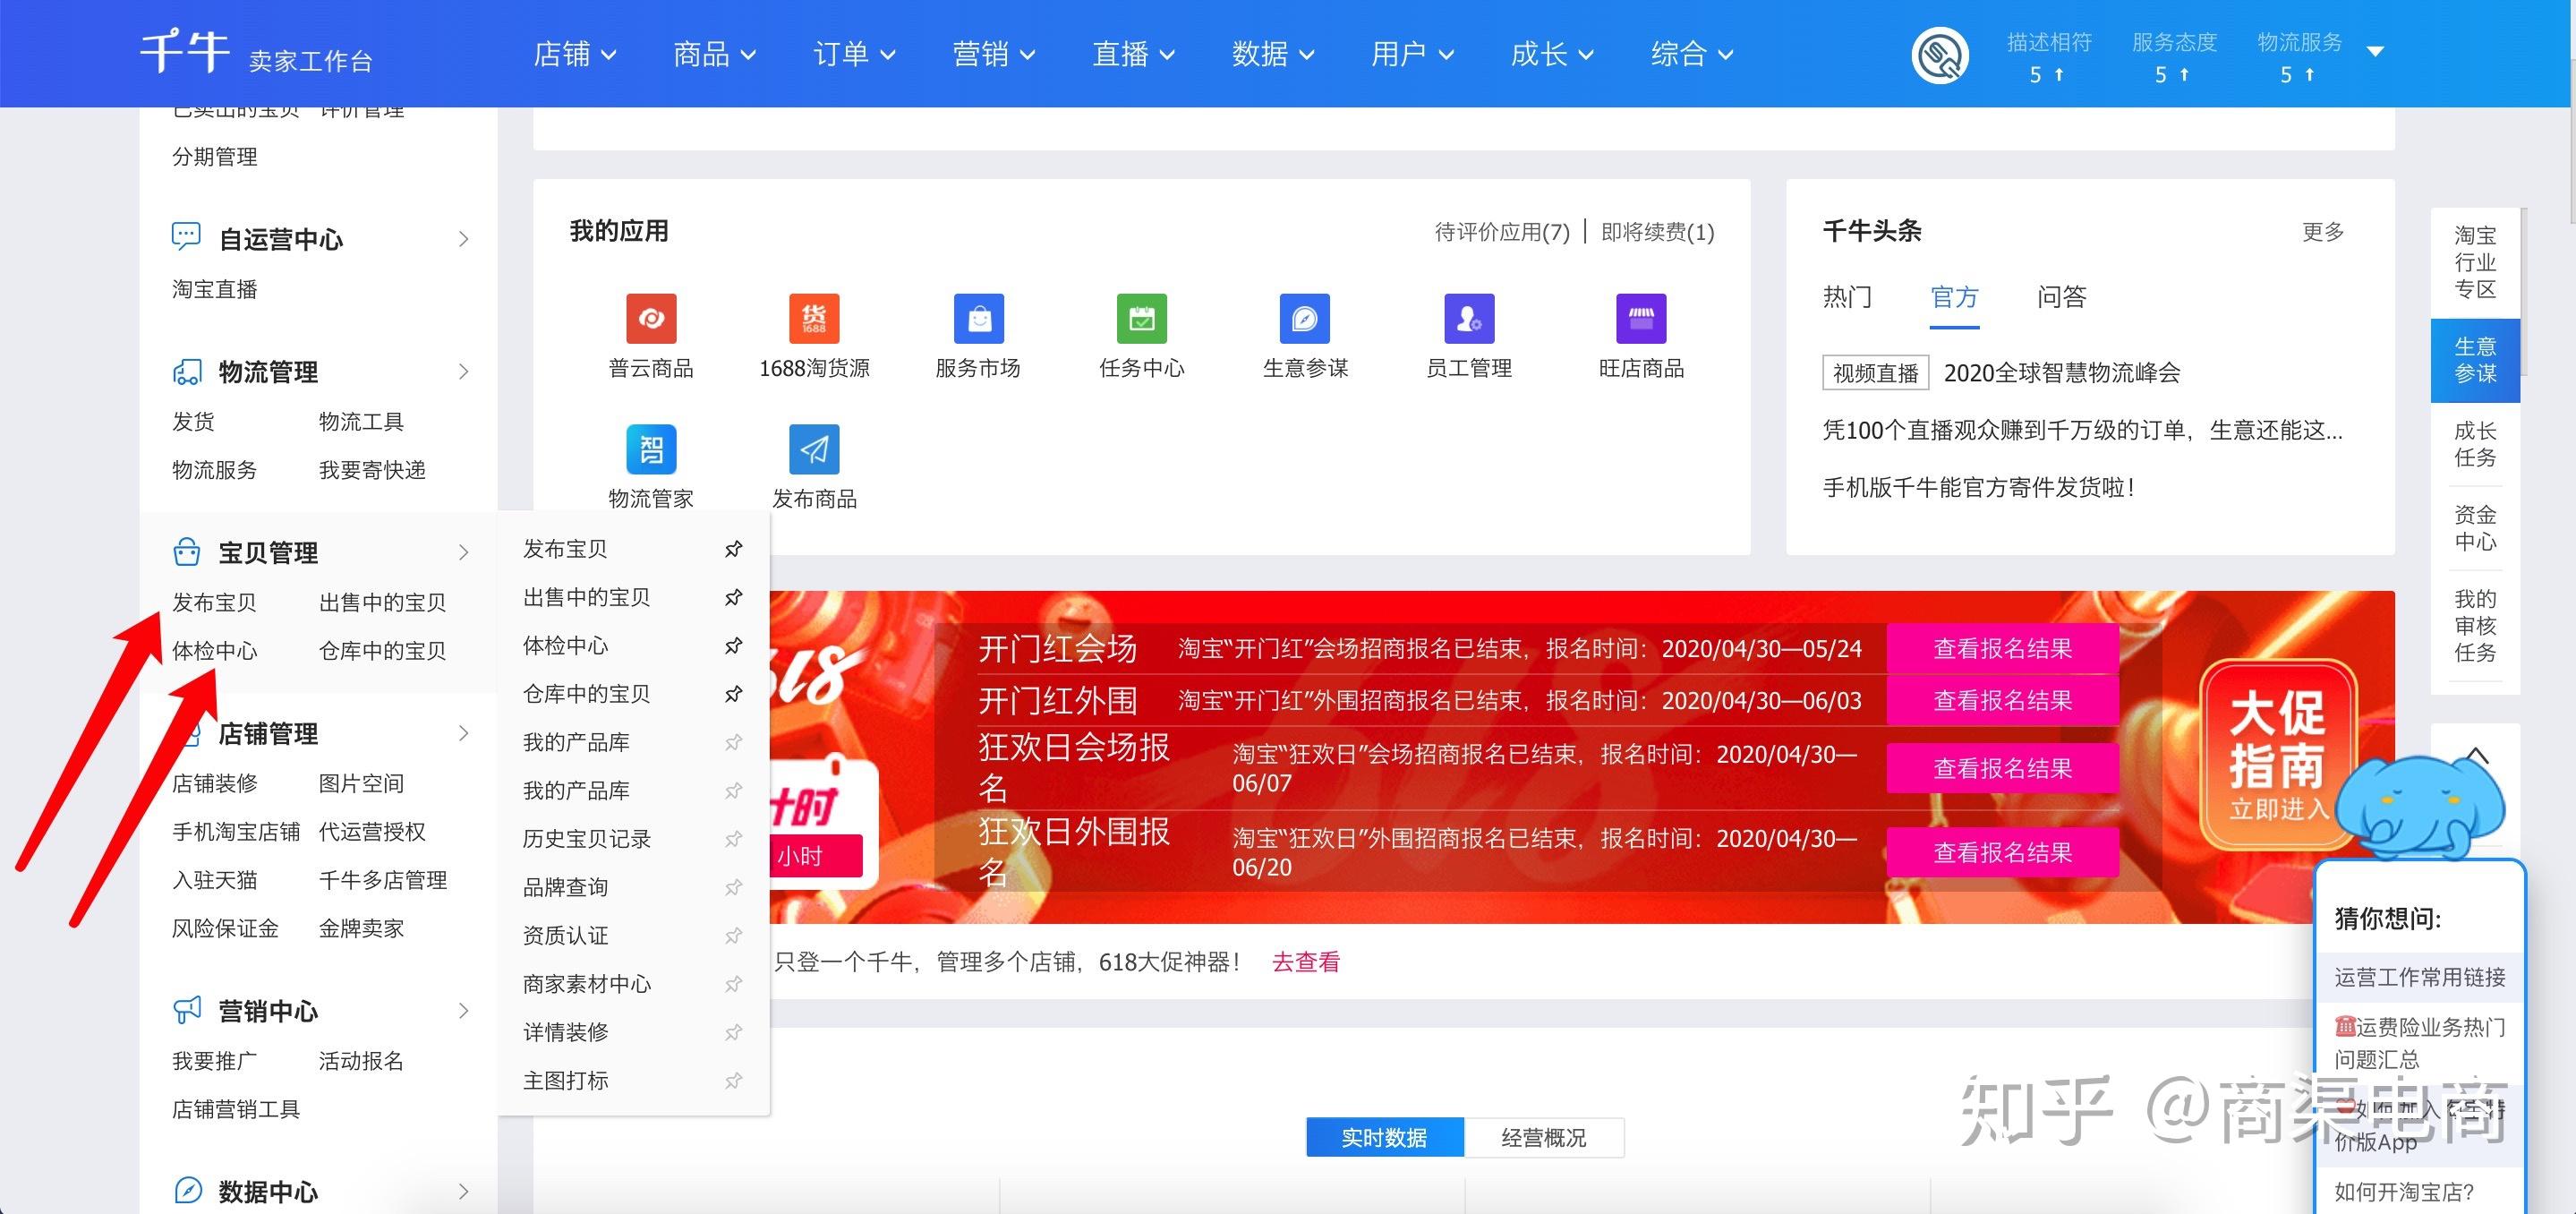This screenshot has width=2576, height=1214.
Task: Click the 宝贝管理 shopping bag icon
Action: (186, 552)
